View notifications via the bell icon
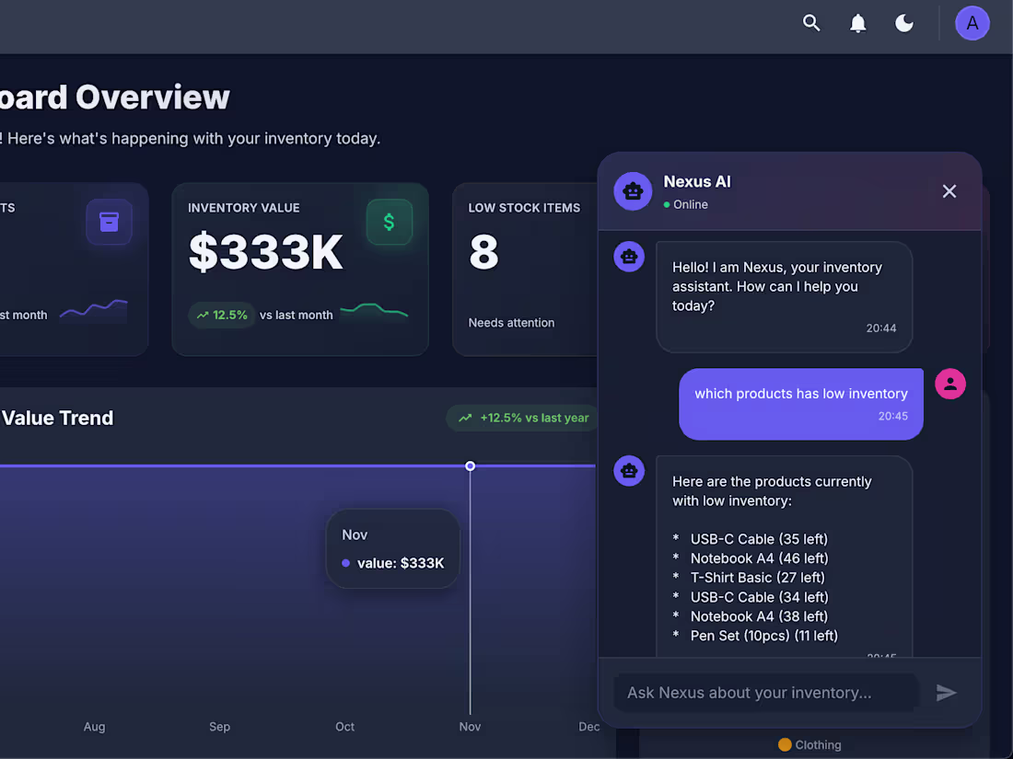Viewport: 1013px width, 759px height. [x=857, y=23]
